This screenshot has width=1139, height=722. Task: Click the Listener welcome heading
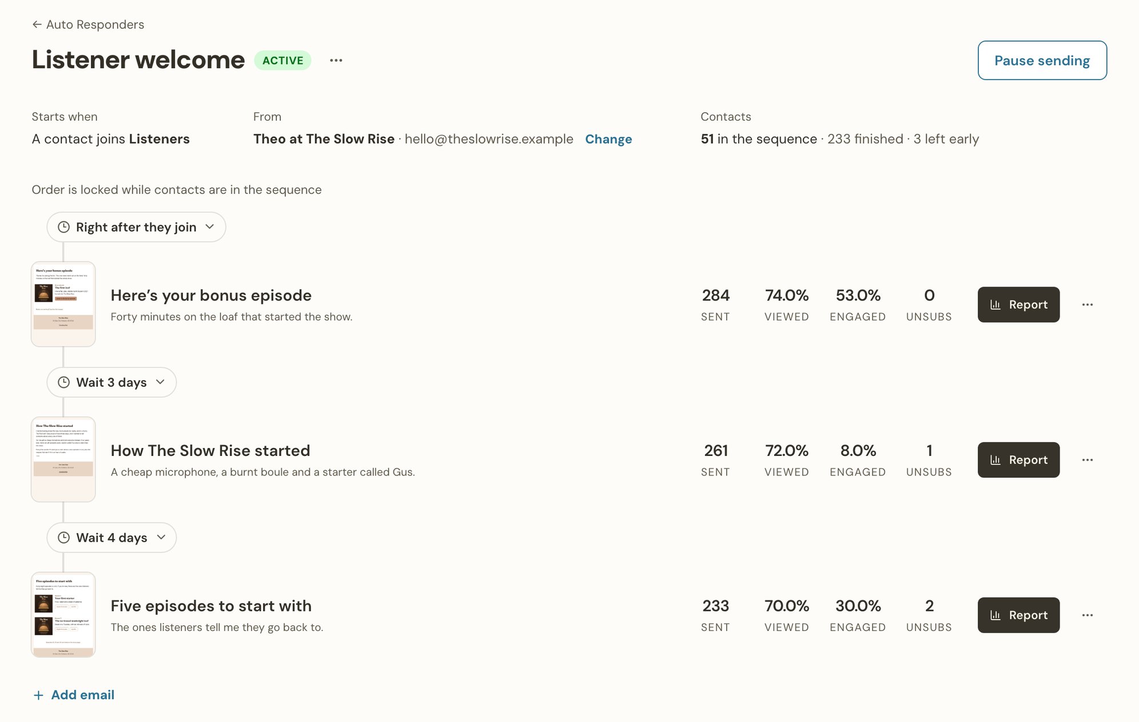(138, 60)
